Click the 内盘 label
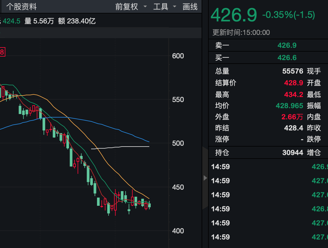Viewport: 328px width, 248px height. [314, 117]
